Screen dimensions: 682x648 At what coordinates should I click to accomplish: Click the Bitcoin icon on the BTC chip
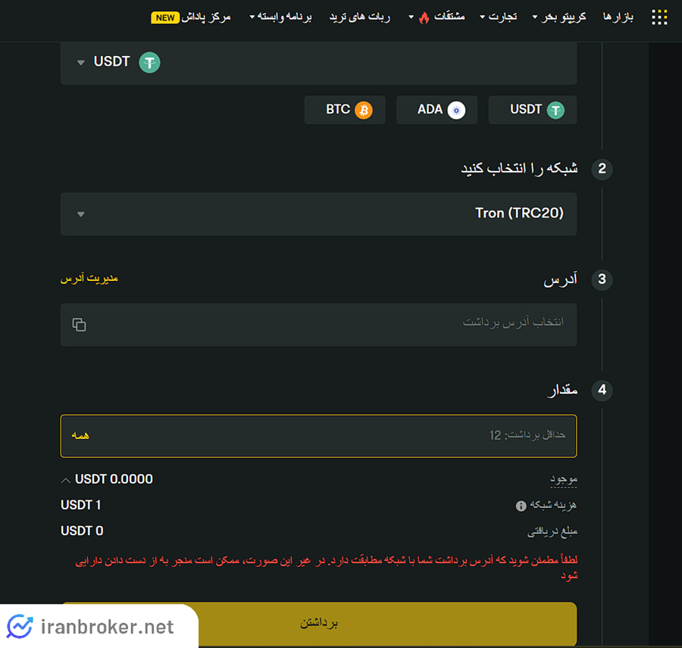coord(364,110)
